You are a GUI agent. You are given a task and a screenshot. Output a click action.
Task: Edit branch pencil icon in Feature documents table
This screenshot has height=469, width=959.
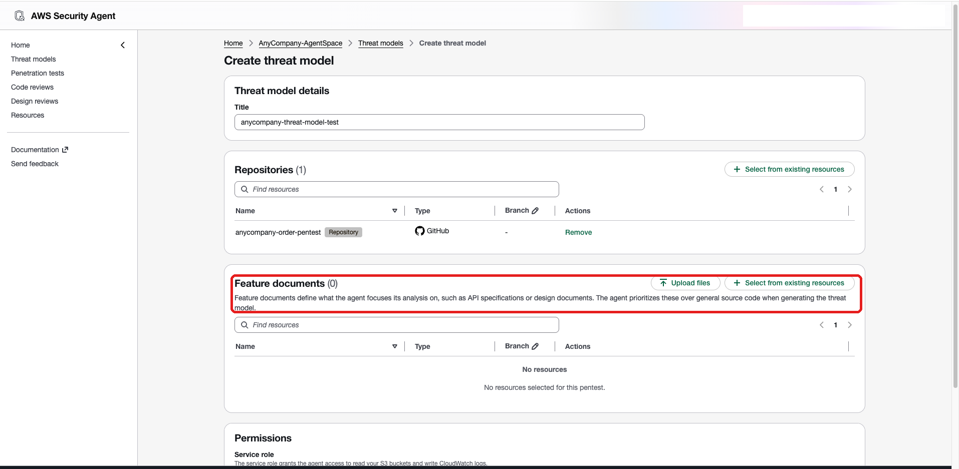535,346
